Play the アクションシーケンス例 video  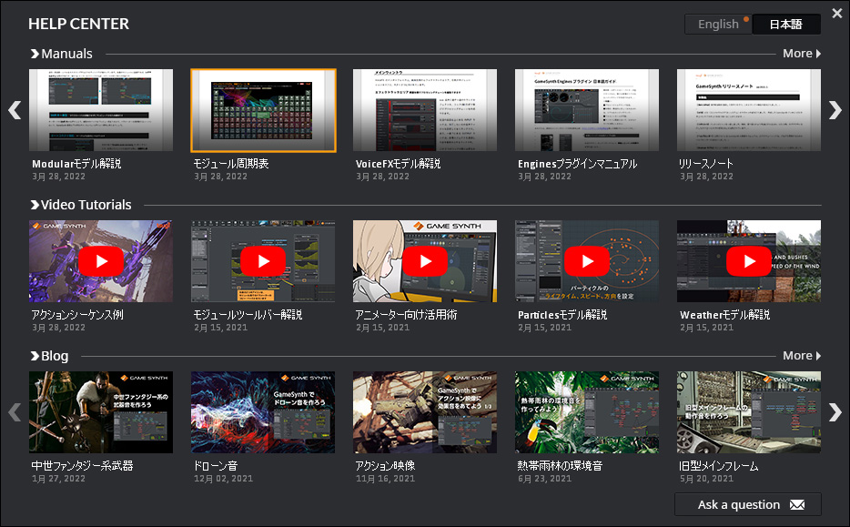coord(101,261)
